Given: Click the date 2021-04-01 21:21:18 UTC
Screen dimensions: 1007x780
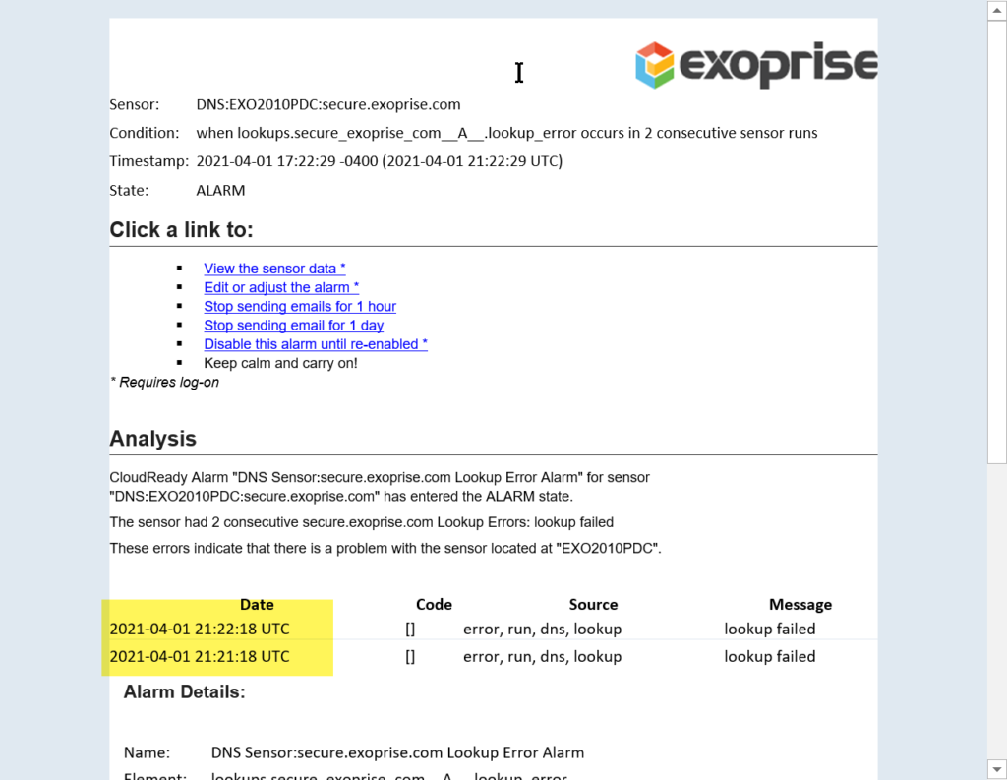Looking at the screenshot, I should (x=199, y=656).
